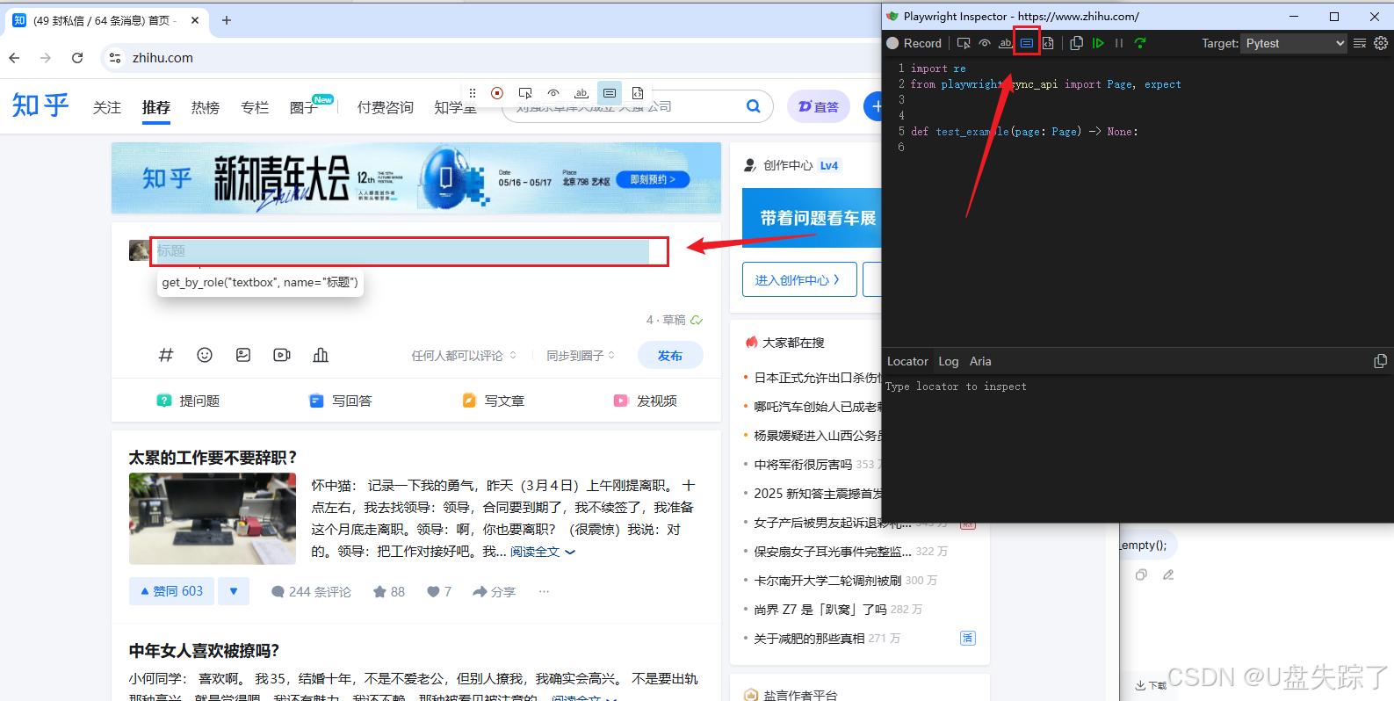Upvote with 赞同 603 button
This screenshot has width=1394, height=701.
pos(171,591)
